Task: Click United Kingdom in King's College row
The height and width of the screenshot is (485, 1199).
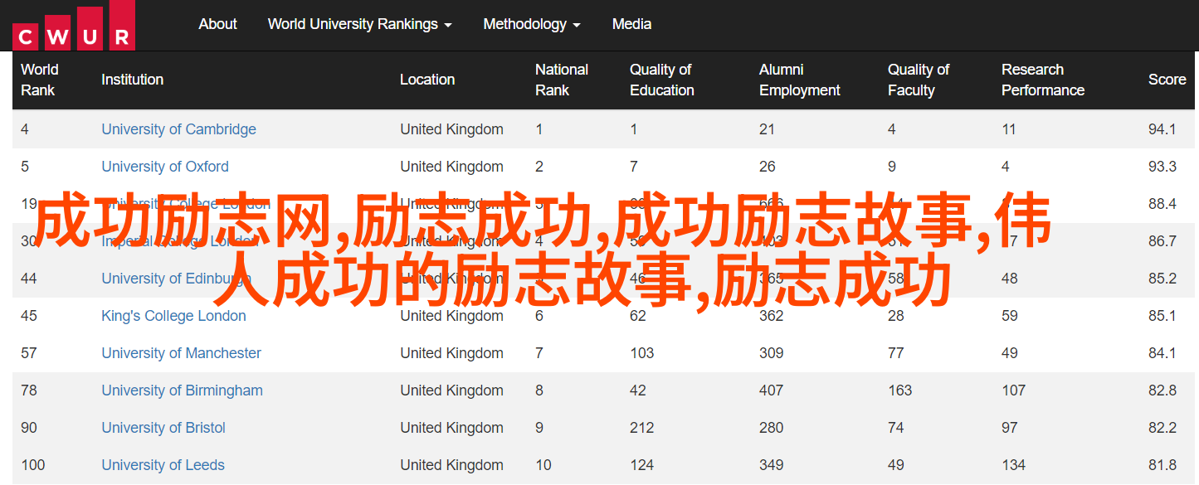Action: [x=451, y=316]
